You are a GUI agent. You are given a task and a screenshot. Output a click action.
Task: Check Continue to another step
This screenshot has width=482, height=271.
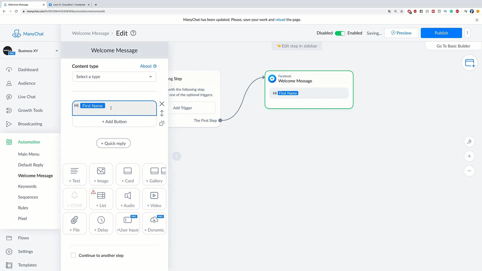point(73,255)
